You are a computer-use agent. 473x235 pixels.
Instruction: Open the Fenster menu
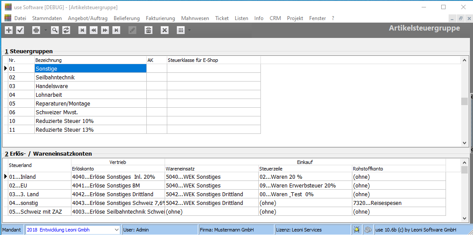tap(318, 18)
